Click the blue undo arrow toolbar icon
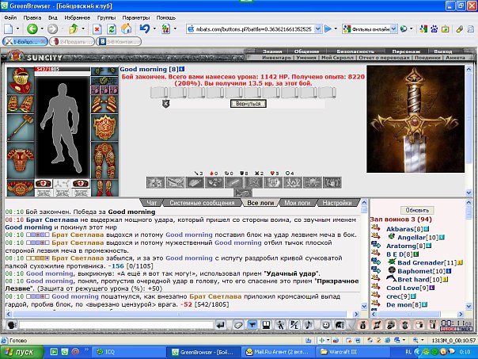 pyautogui.click(x=145, y=29)
